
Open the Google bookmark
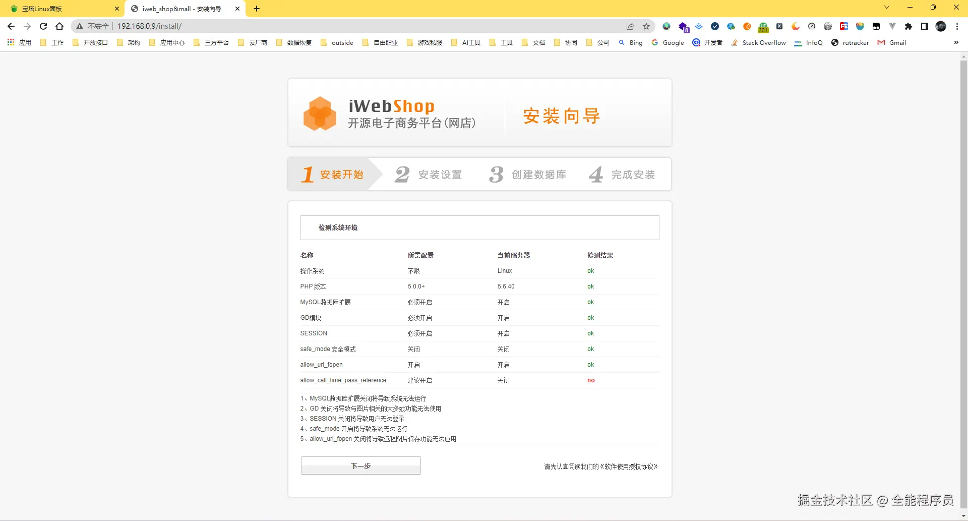(668, 43)
